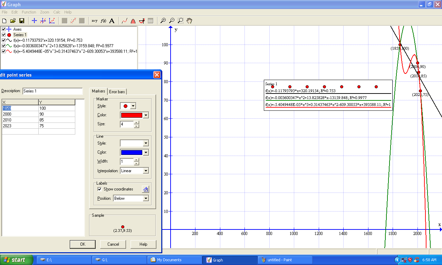The height and width of the screenshot is (265, 442).
Task: Click the Windows start button
Action: coord(17,260)
